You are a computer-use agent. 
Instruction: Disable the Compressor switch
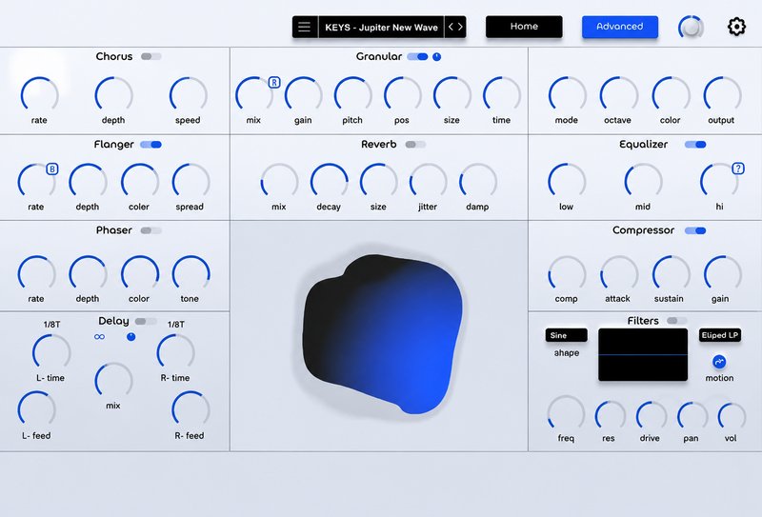point(695,230)
